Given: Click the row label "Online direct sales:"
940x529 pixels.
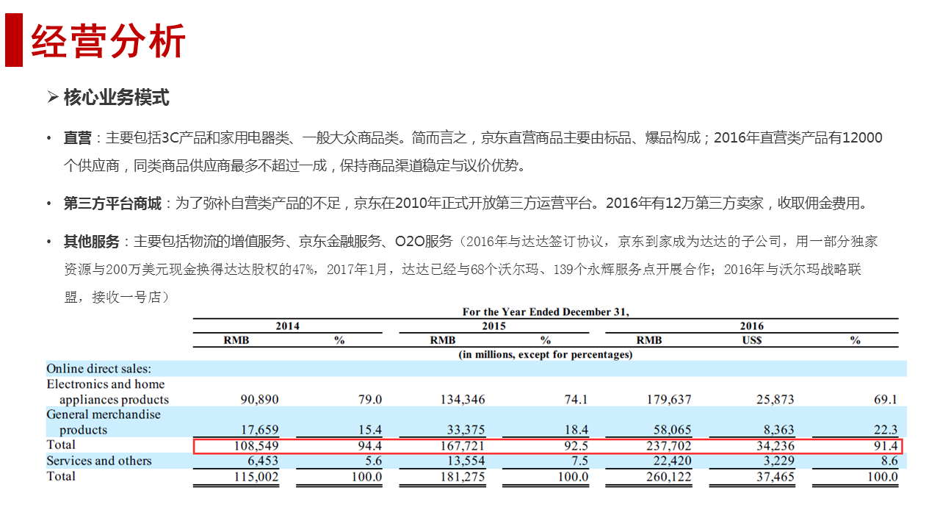Looking at the screenshot, I should click(x=99, y=369).
